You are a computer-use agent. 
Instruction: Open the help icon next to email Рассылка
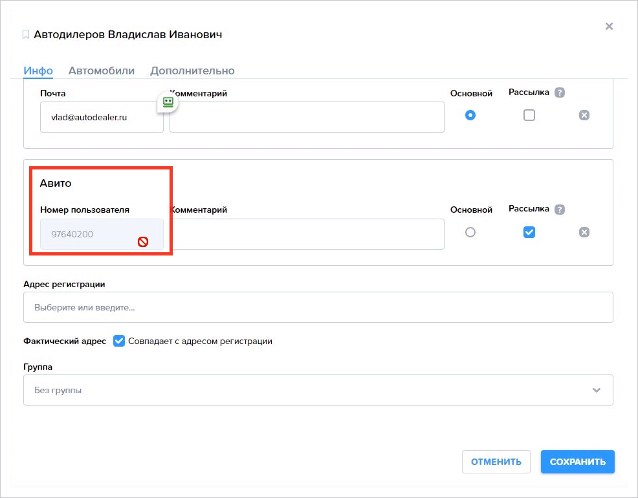[560, 92]
